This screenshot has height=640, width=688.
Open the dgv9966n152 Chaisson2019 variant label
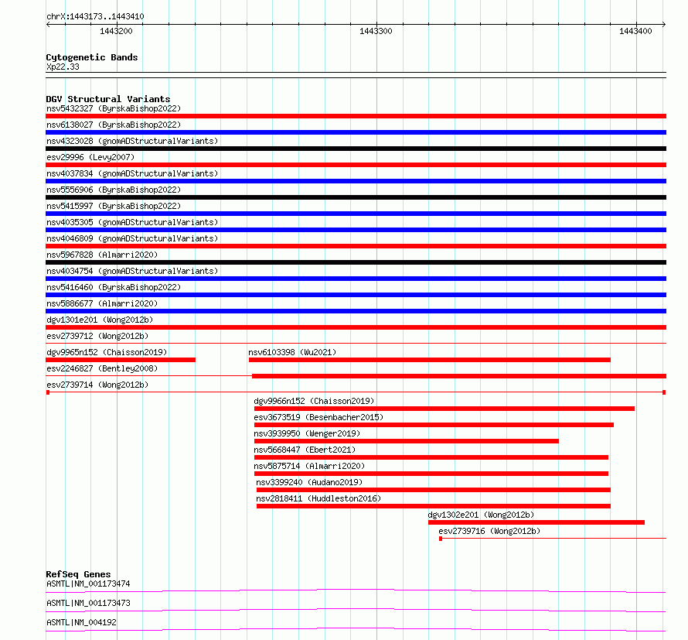click(314, 401)
